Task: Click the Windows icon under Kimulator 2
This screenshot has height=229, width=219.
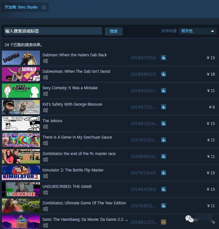Action: coord(45,176)
